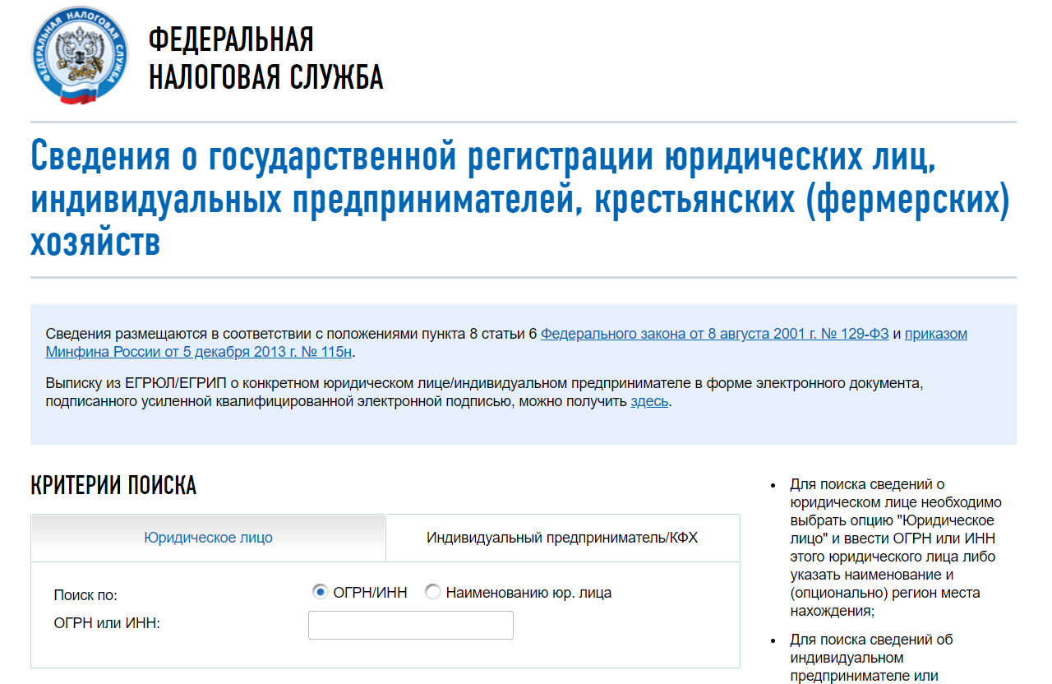Click the Federal Tax Service emblem logo
This screenshot has width=1052, height=684.
(x=81, y=56)
